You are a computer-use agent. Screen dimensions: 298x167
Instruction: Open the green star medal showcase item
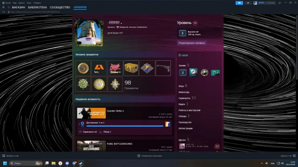click(x=83, y=84)
